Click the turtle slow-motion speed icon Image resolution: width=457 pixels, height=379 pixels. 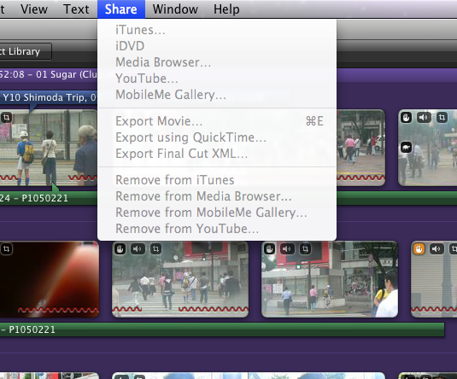(x=406, y=148)
